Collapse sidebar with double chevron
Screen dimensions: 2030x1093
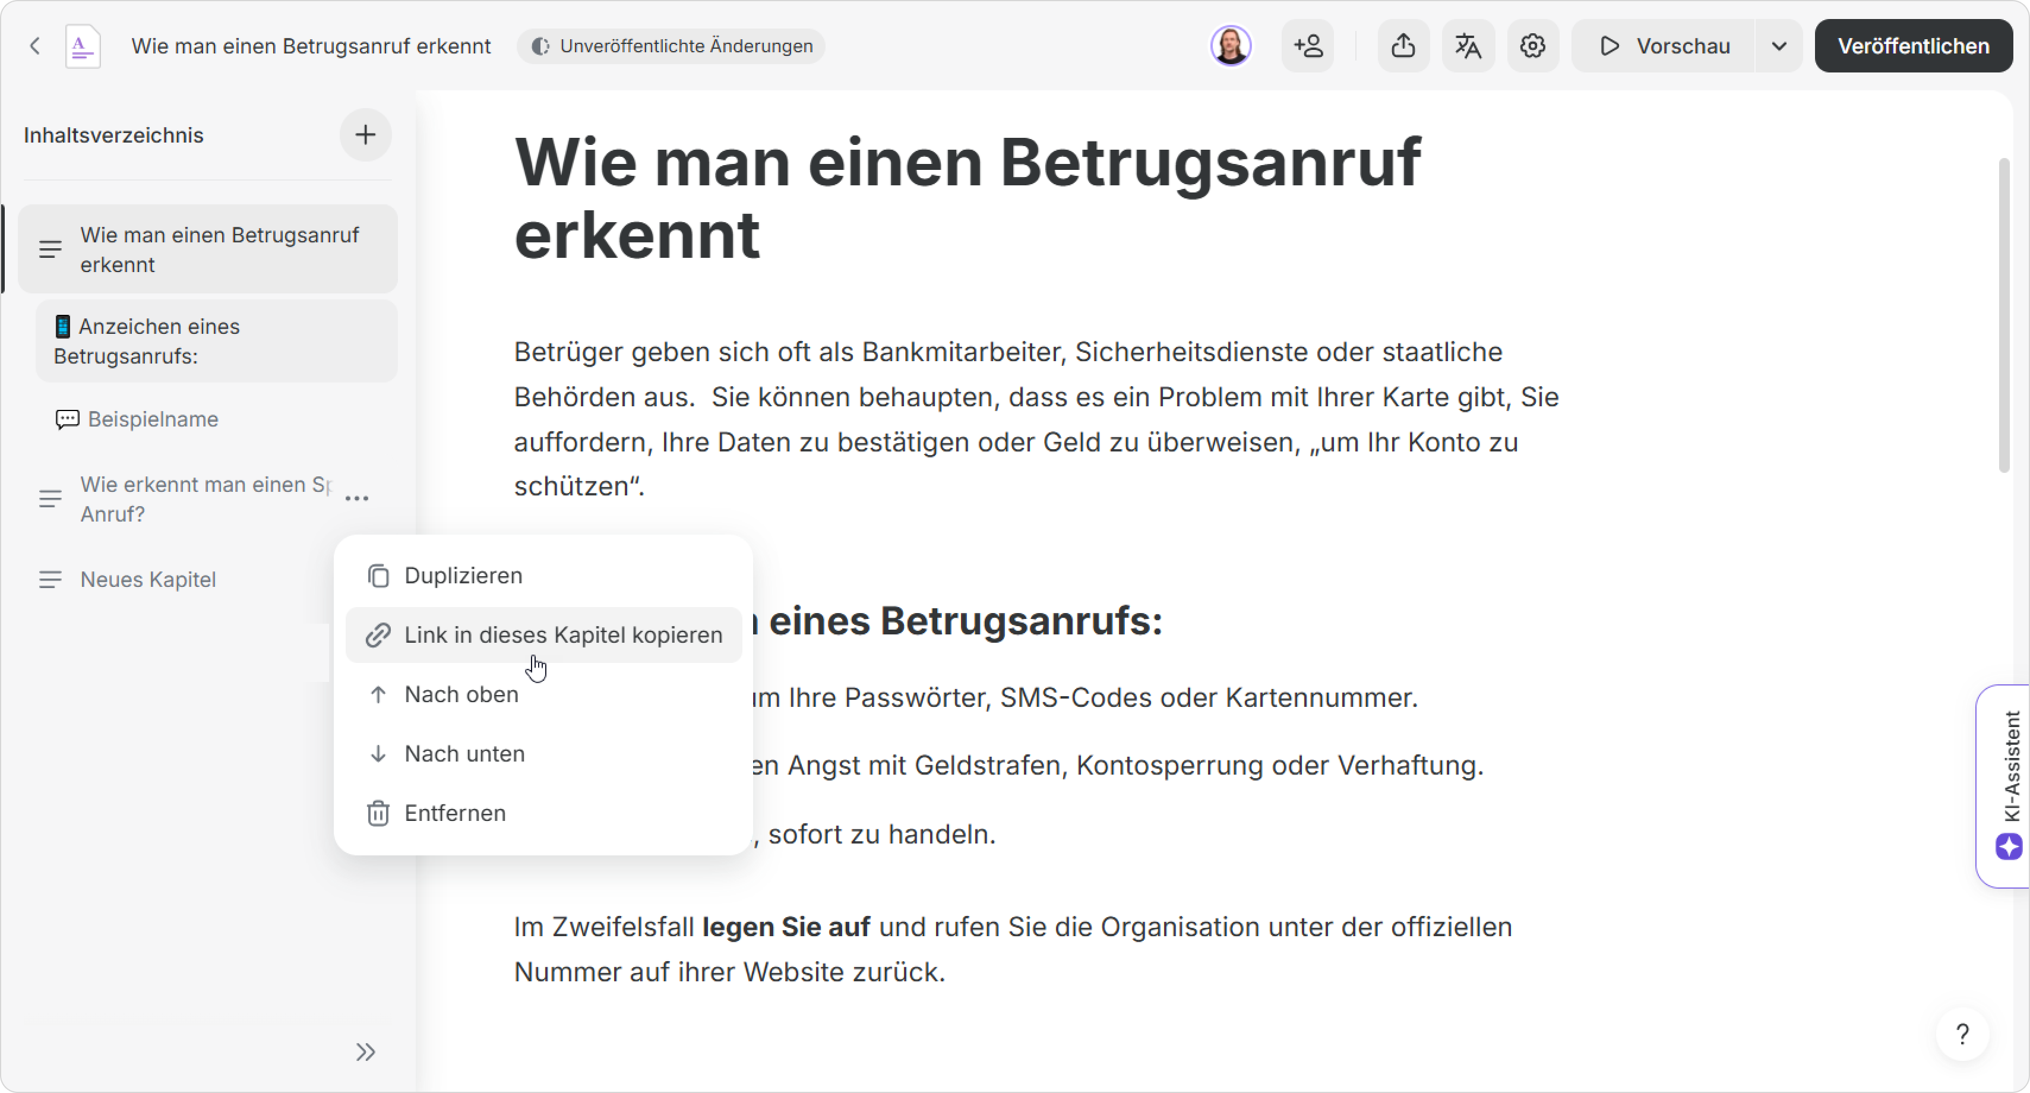coord(365,1051)
